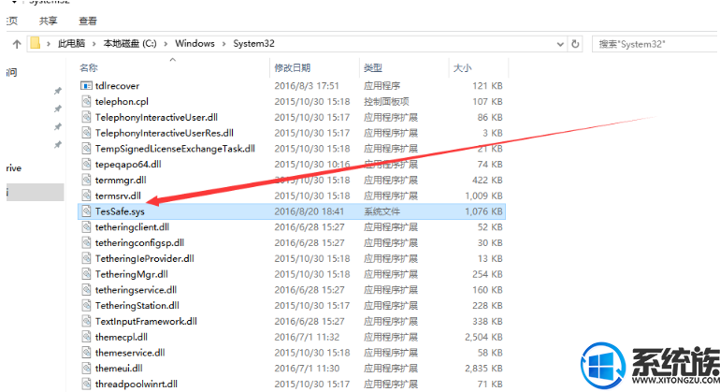Navigate to Windows folder in breadcrumb
720x392 pixels.
194,43
